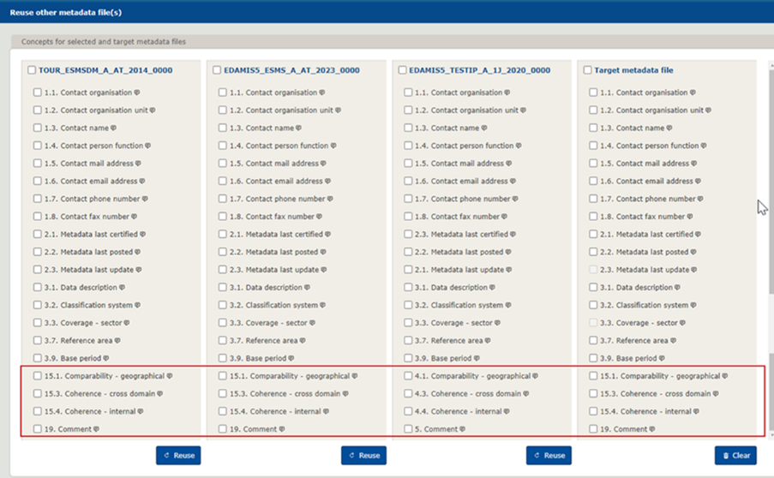The height and width of the screenshot is (478, 774).
Task: Open comment icon beside 4.1 Comparability - geographical
Action: click(535, 376)
